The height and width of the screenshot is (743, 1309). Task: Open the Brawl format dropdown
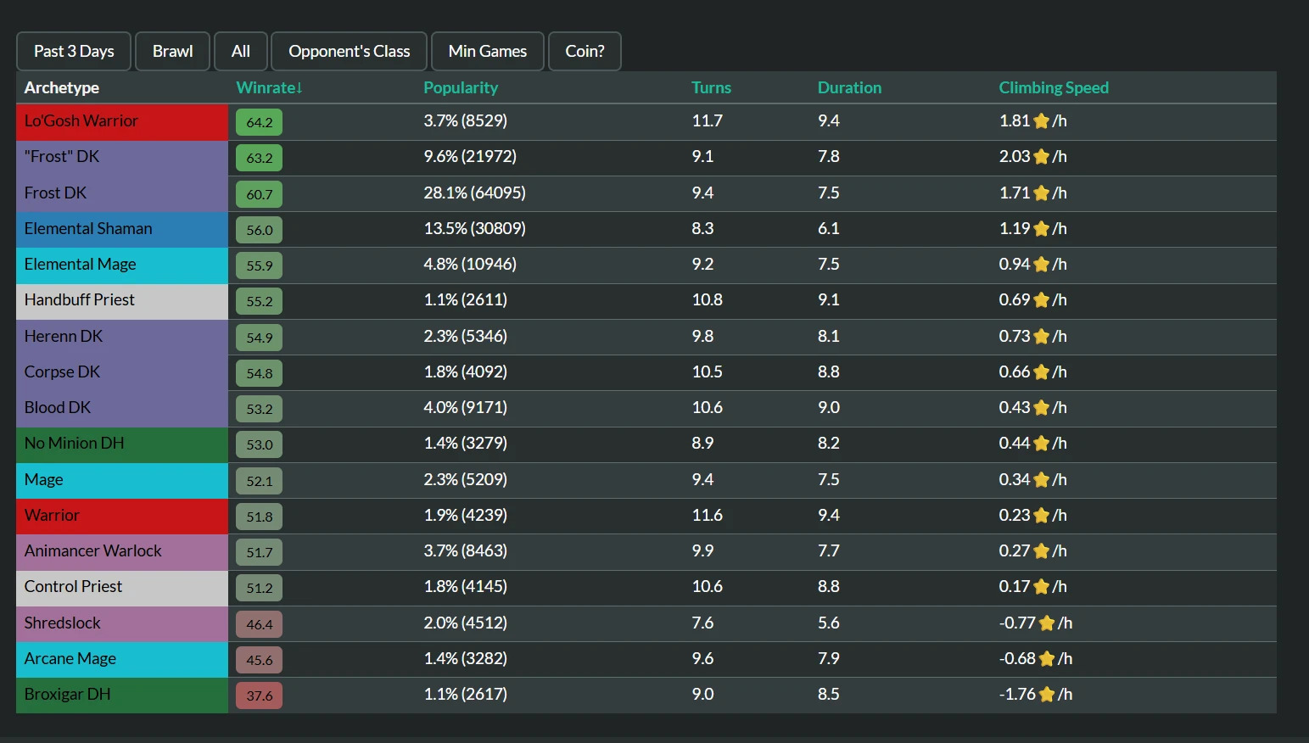[172, 52]
